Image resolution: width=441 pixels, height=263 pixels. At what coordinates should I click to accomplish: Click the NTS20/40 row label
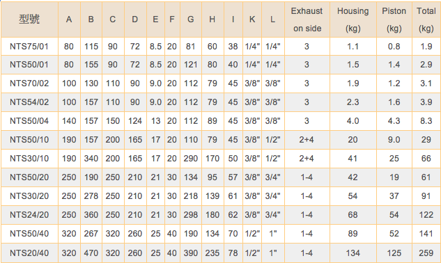29,253
